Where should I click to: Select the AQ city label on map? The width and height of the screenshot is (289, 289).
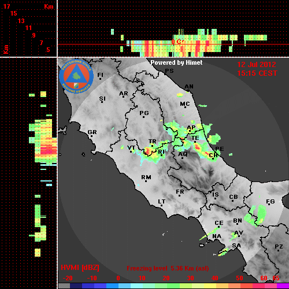point(183,154)
